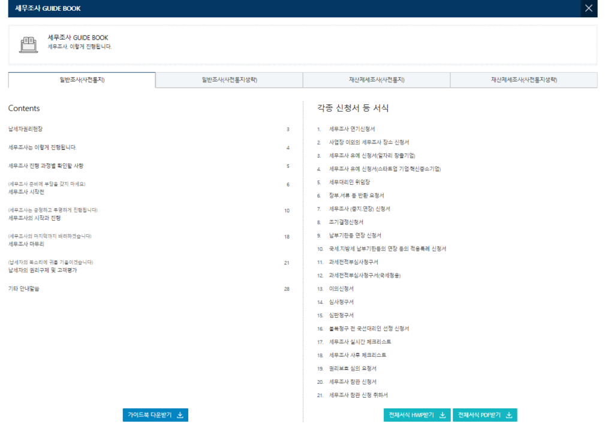The width and height of the screenshot is (614, 436).
Task: Select the 재산제세조사(사전통지생략) tab
Action: [x=523, y=80]
